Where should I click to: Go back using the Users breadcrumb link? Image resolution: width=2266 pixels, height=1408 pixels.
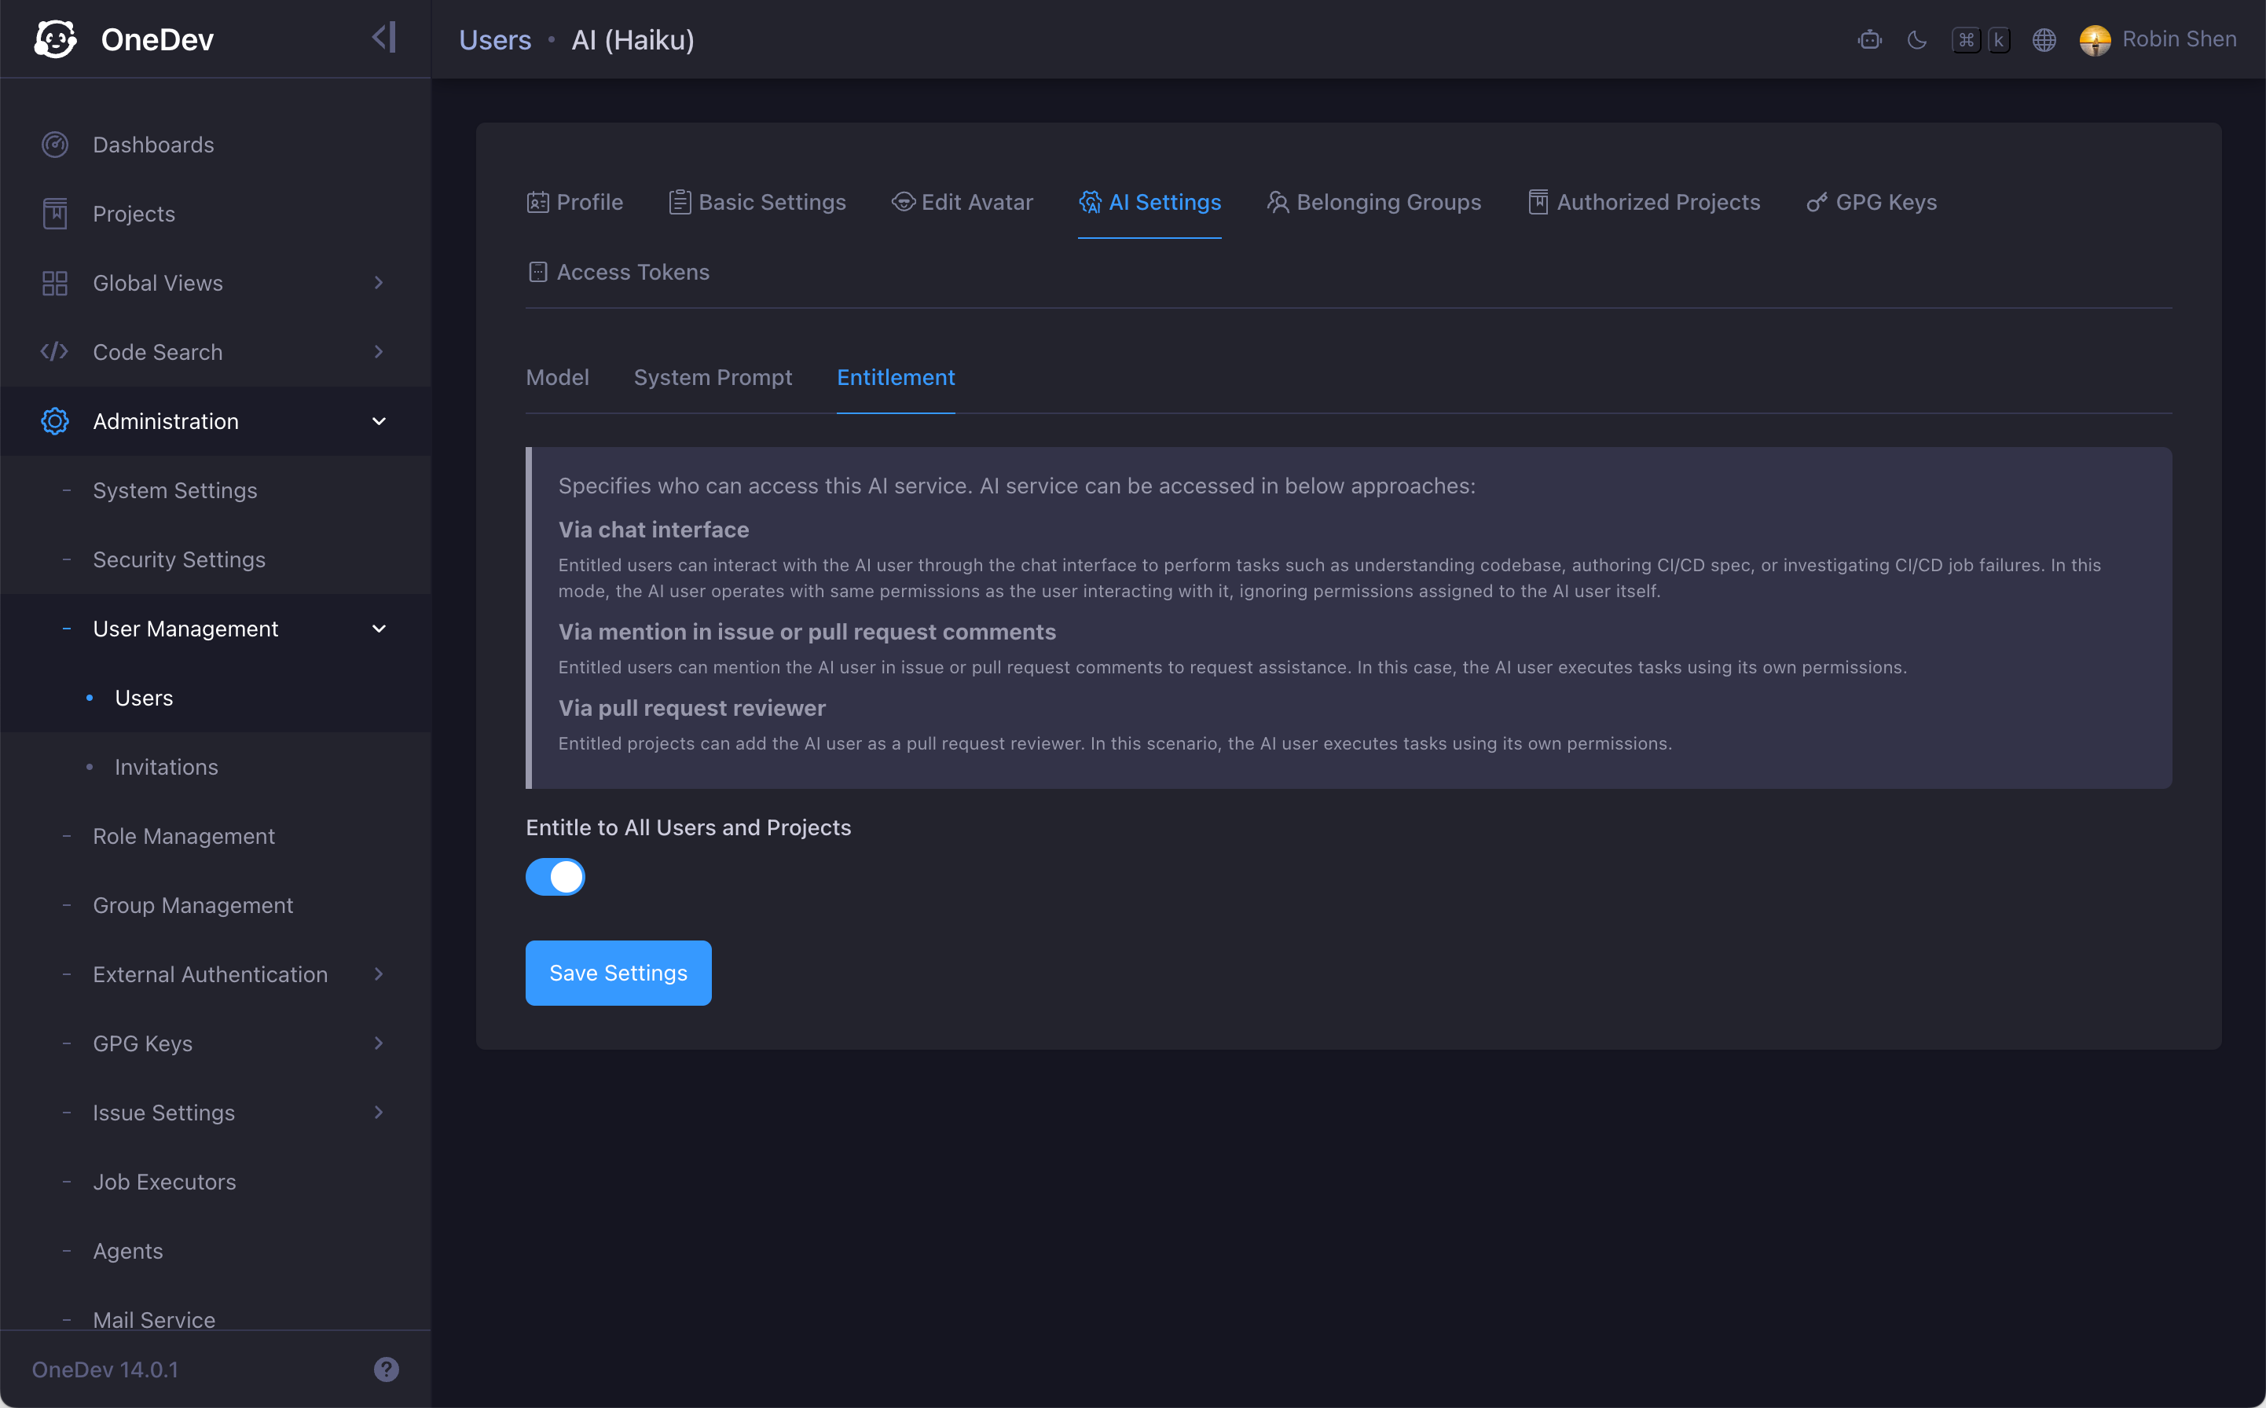click(x=494, y=39)
